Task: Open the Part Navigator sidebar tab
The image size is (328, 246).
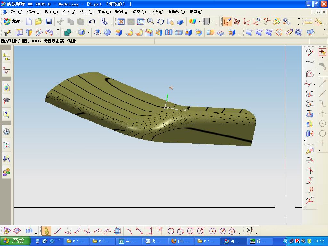Action: 6,70
